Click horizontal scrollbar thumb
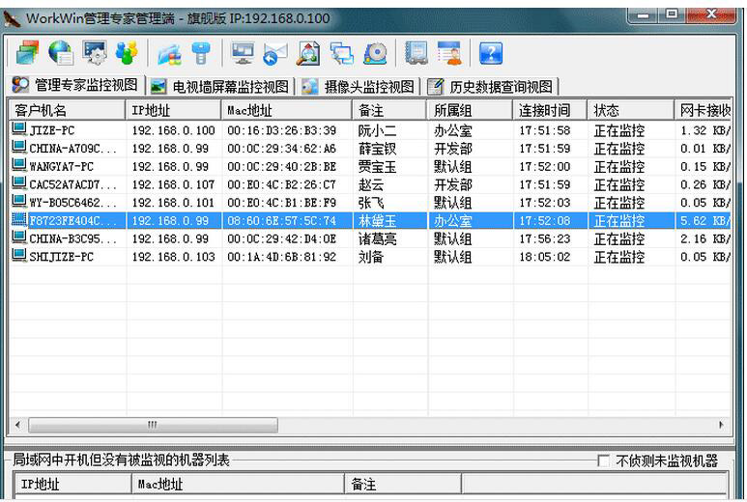This screenshot has width=747, height=502. coord(153,425)
